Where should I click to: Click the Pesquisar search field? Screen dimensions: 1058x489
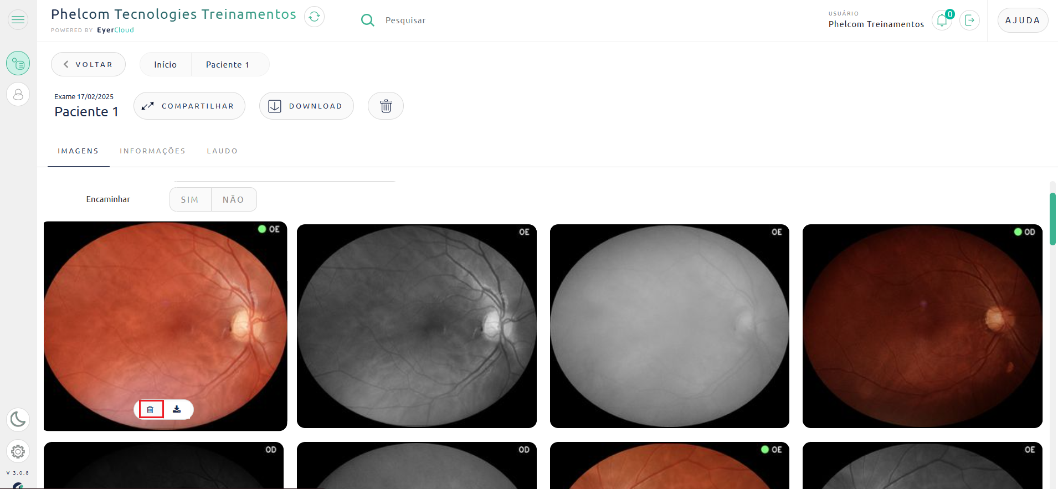[x=405, y=20]
